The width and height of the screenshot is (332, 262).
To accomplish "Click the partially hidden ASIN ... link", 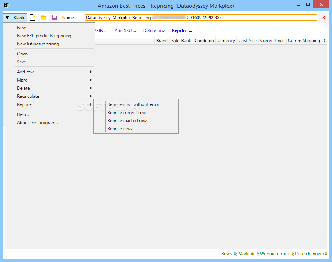I will point(101,31).
